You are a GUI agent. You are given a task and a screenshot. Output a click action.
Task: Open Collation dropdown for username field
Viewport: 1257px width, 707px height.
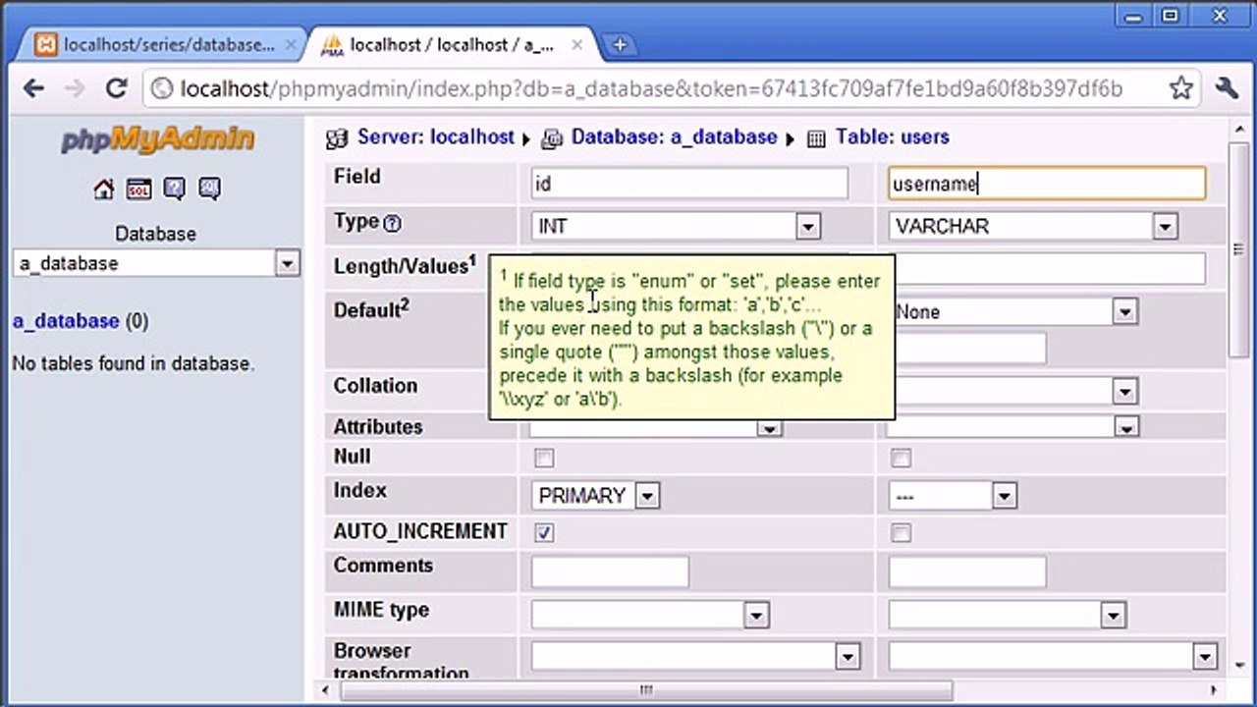1013,392
